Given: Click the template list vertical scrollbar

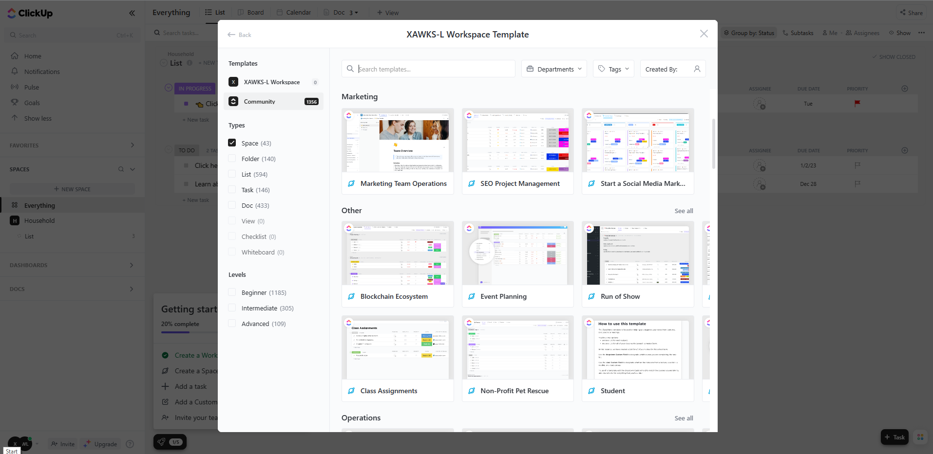Looking at the screenshot, I should [x=714, y=144].
